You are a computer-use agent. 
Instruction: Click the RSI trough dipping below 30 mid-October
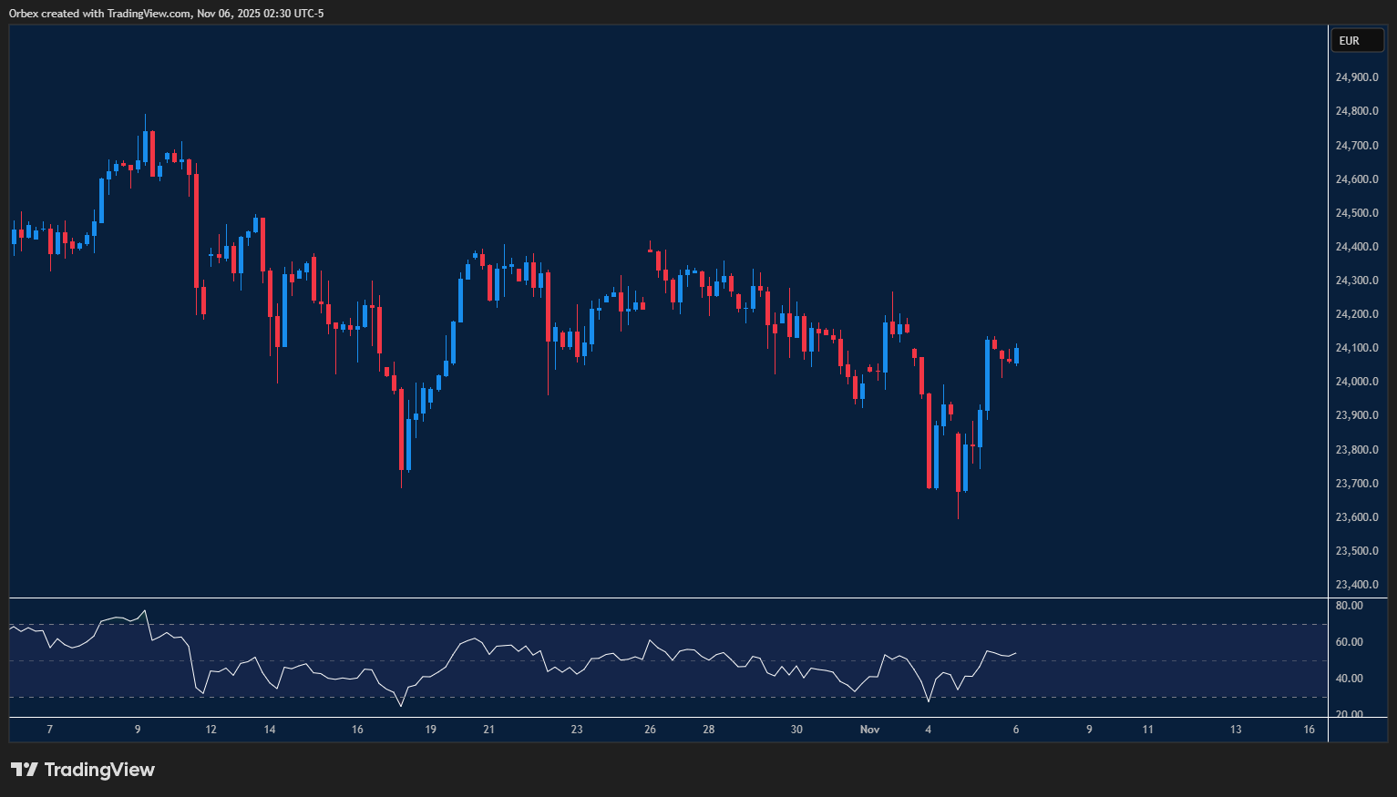401,704
